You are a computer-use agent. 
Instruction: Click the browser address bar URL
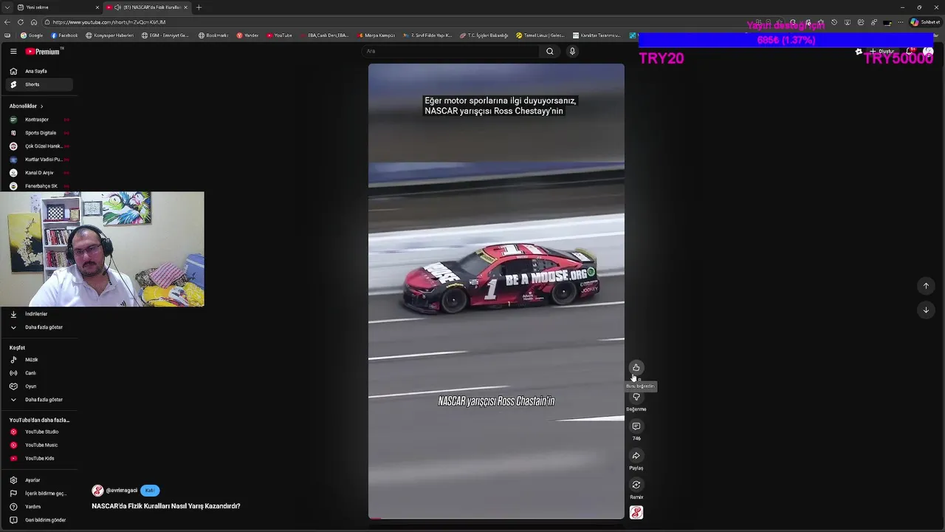pyautogui.click(x=109, y=22)
